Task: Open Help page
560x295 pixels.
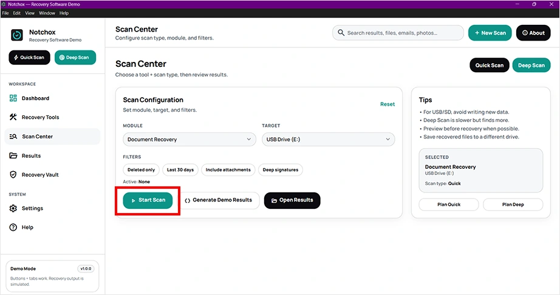Action: pos(52,227)
